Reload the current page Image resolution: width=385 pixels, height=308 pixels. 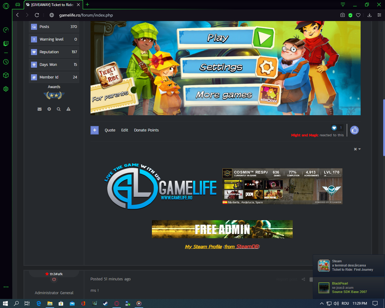click(37, 15)
